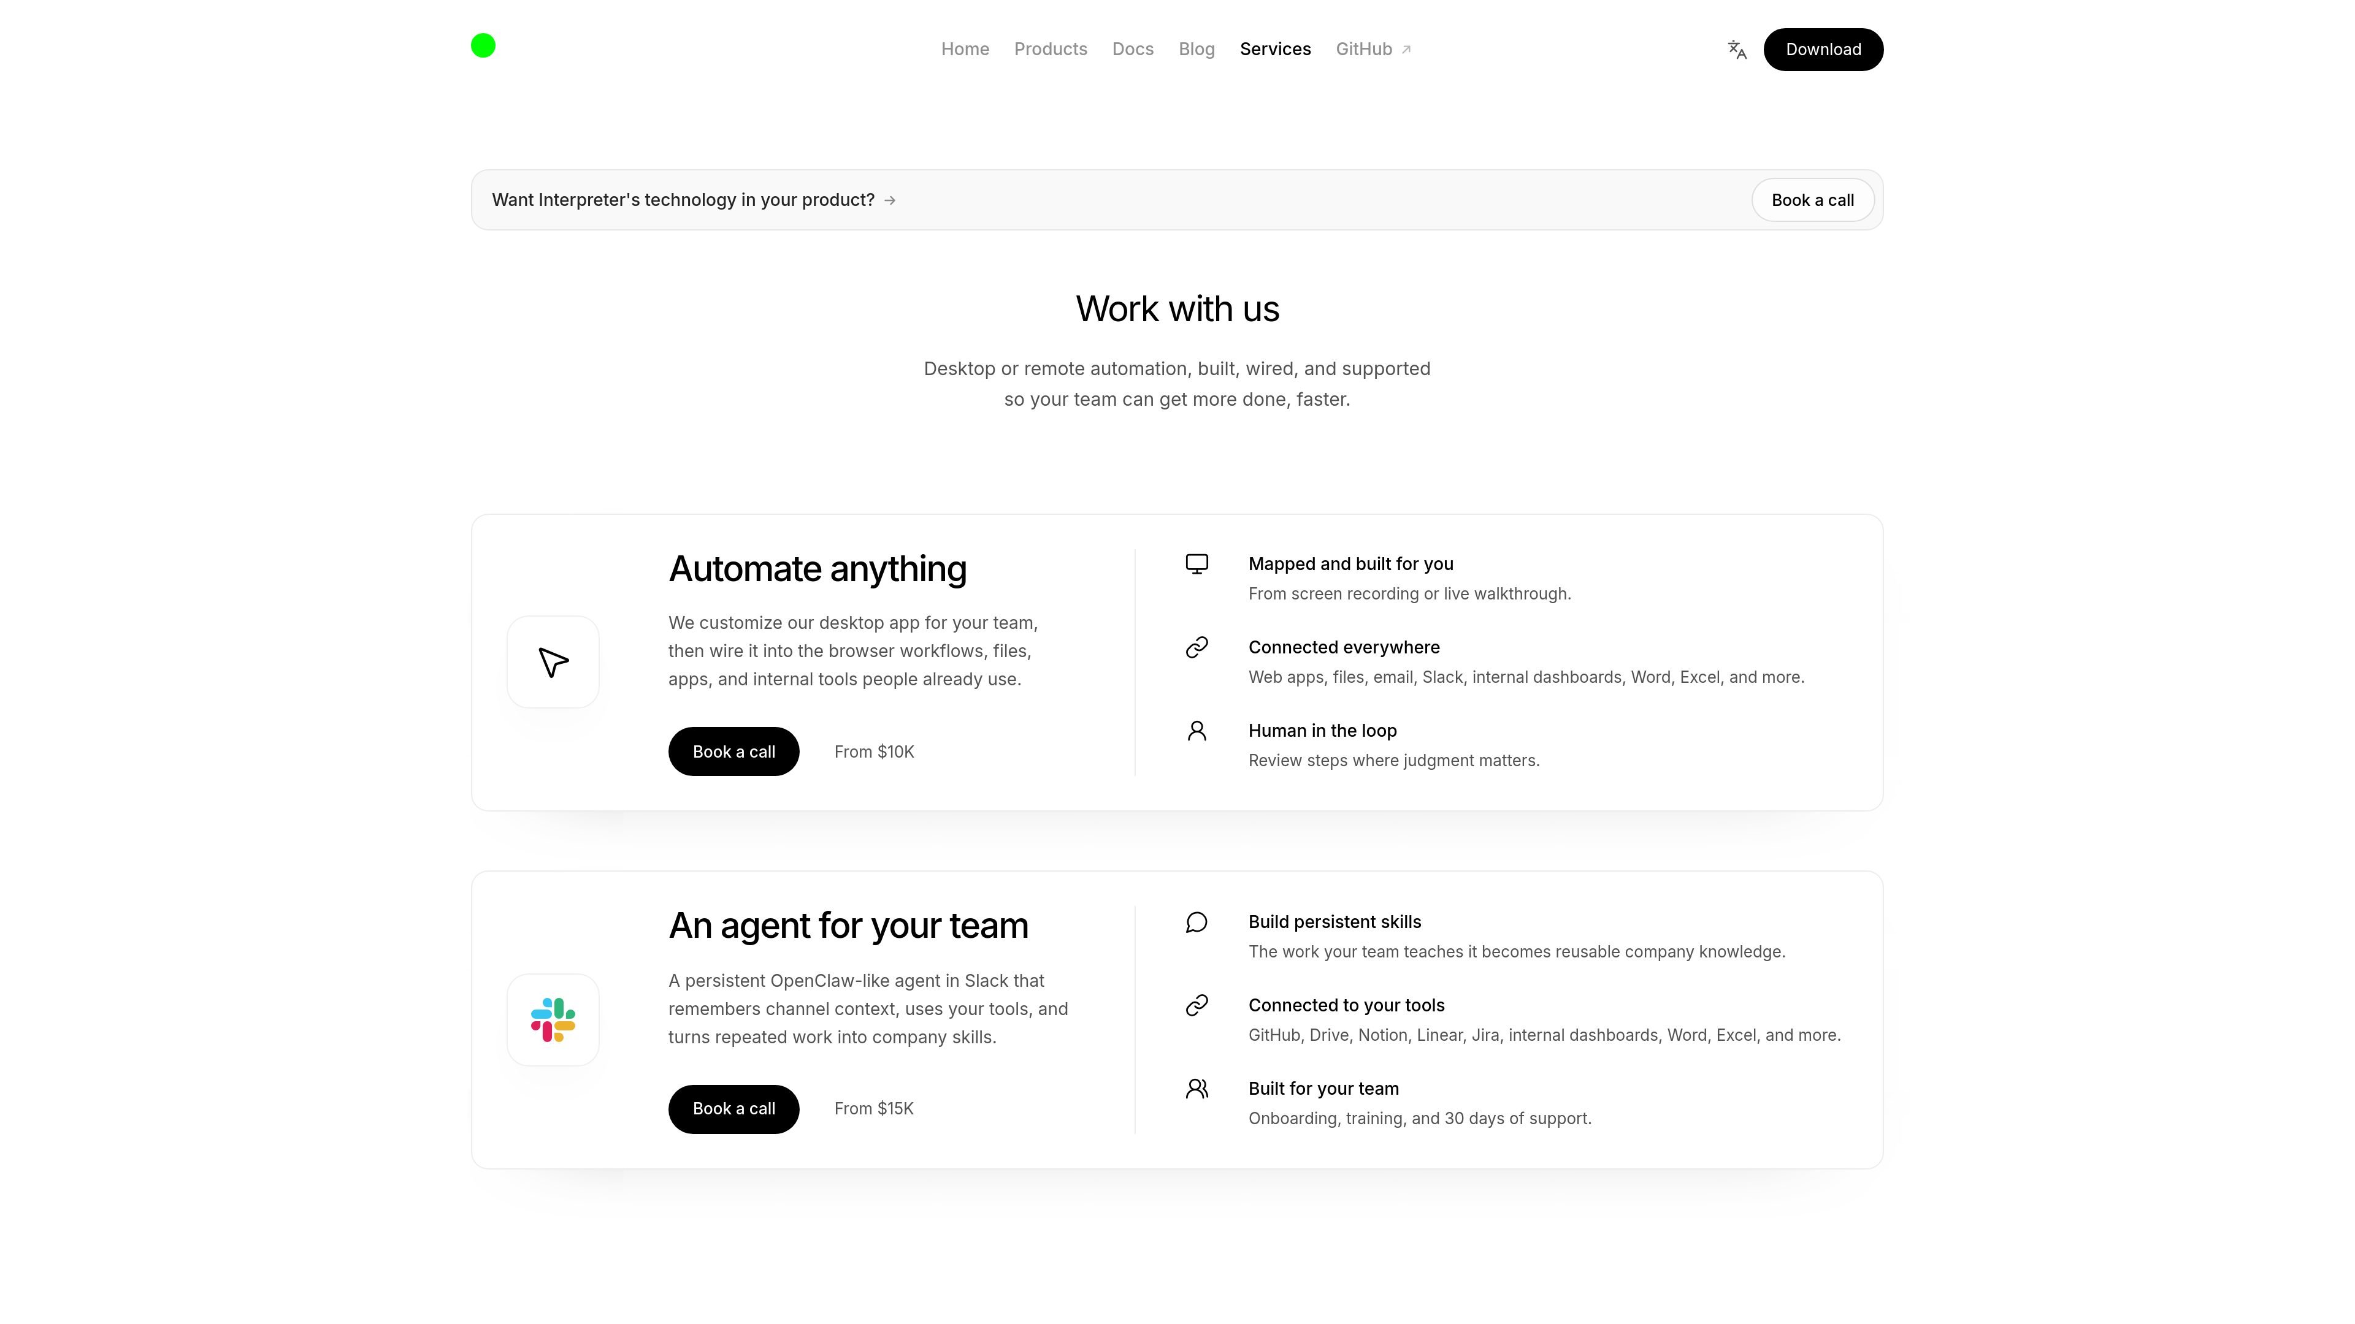Select the Blog nav item

(x=1196, y=49)
